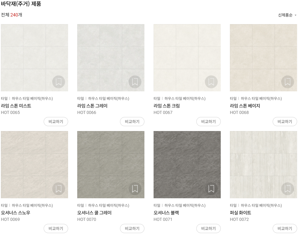Bookmark the 오셔너스 스노우 tile
This screenshot has height=234, width=298.
(x=59, y=189)
